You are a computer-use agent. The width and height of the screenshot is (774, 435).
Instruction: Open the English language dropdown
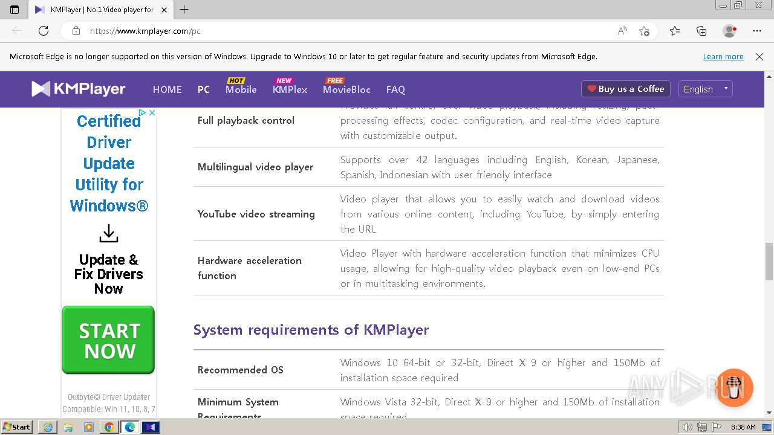click(x=706, y=89)
